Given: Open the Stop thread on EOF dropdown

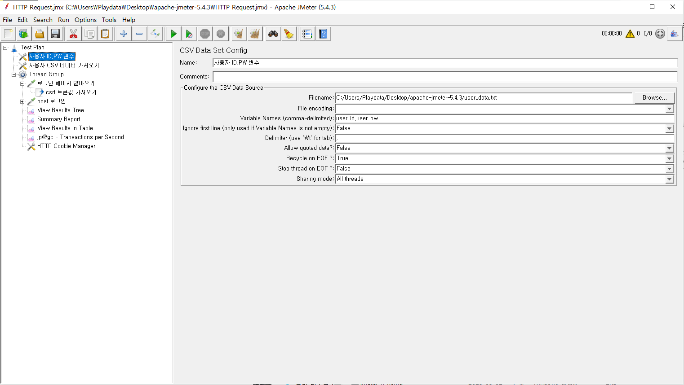Looking at the screenshot, I should click(670, 169).
